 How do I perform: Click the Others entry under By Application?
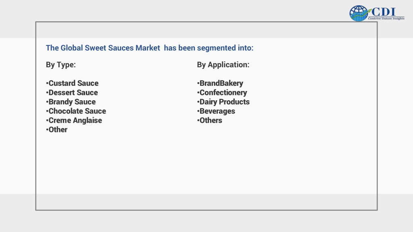pos(210,120)
